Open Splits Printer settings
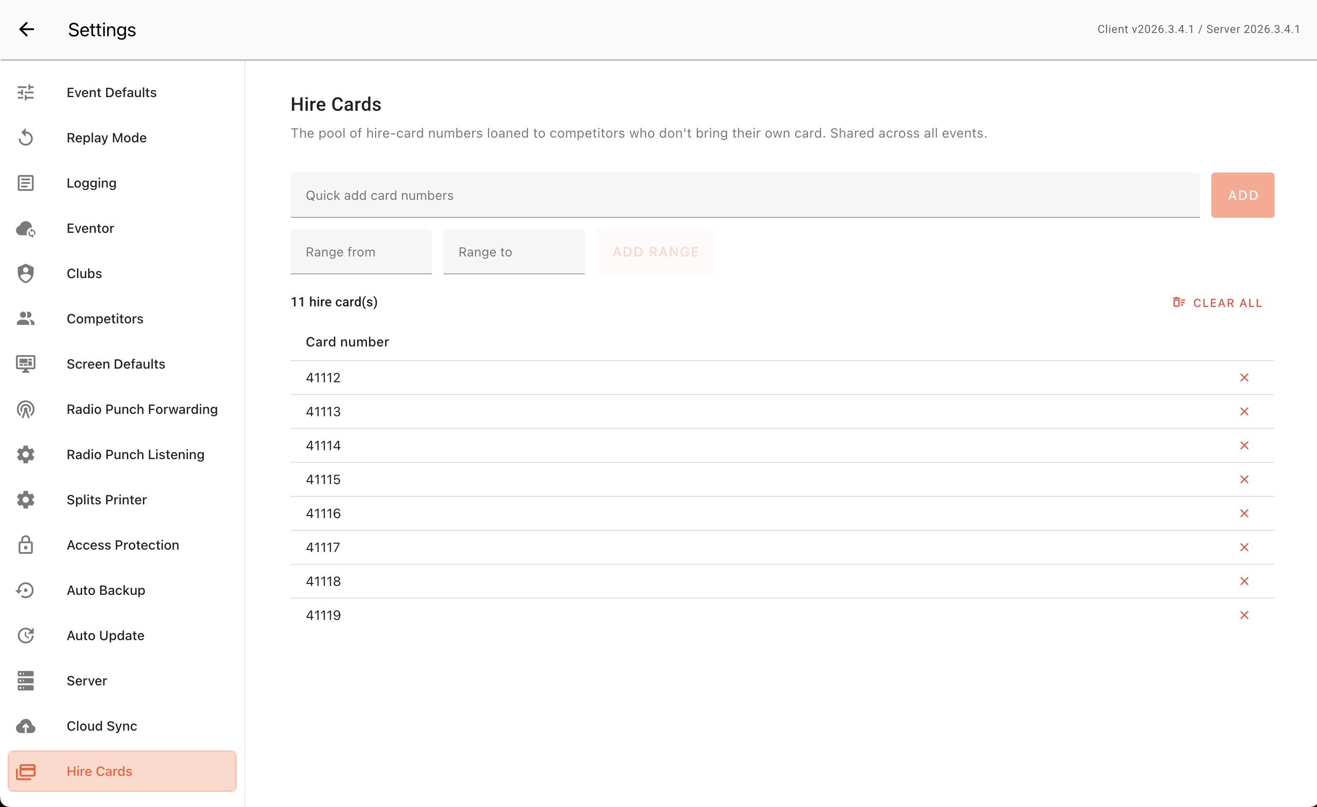This screenshot has height=807, width=1317. pyautogui.click(x=122, y=500)
